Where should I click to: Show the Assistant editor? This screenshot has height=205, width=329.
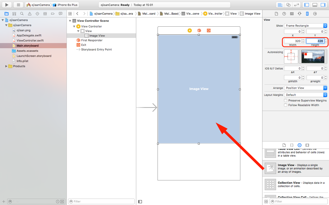coord(288,5)
